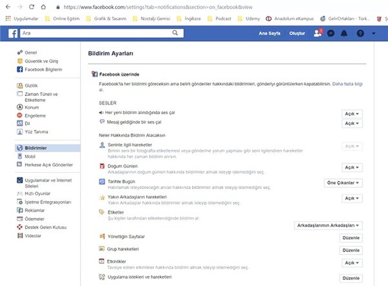The width and height of the screenshot is (388, 286).
Task: Click browser back arrow
Action: pyautogui.click(x=8, y=7)
